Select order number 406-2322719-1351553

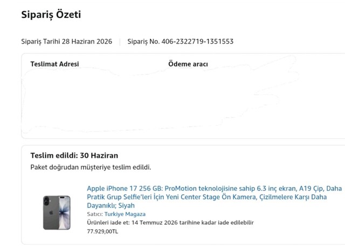(197, 41)
